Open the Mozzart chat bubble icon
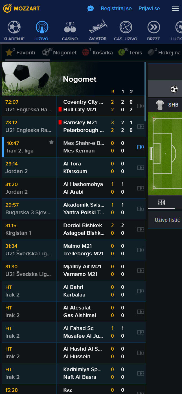This screenshot has height=394, width=182. pyautogui.click(x=90, y=8)
